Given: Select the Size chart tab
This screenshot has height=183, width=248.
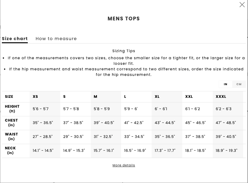Looking at the screenshot, I should (x=15, y=39).
